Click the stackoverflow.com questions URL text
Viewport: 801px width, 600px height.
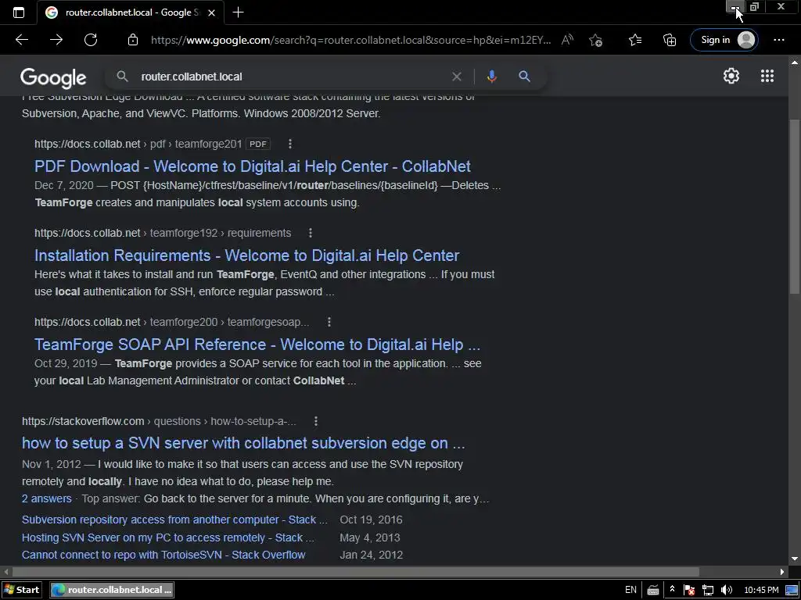coord(159,421)
